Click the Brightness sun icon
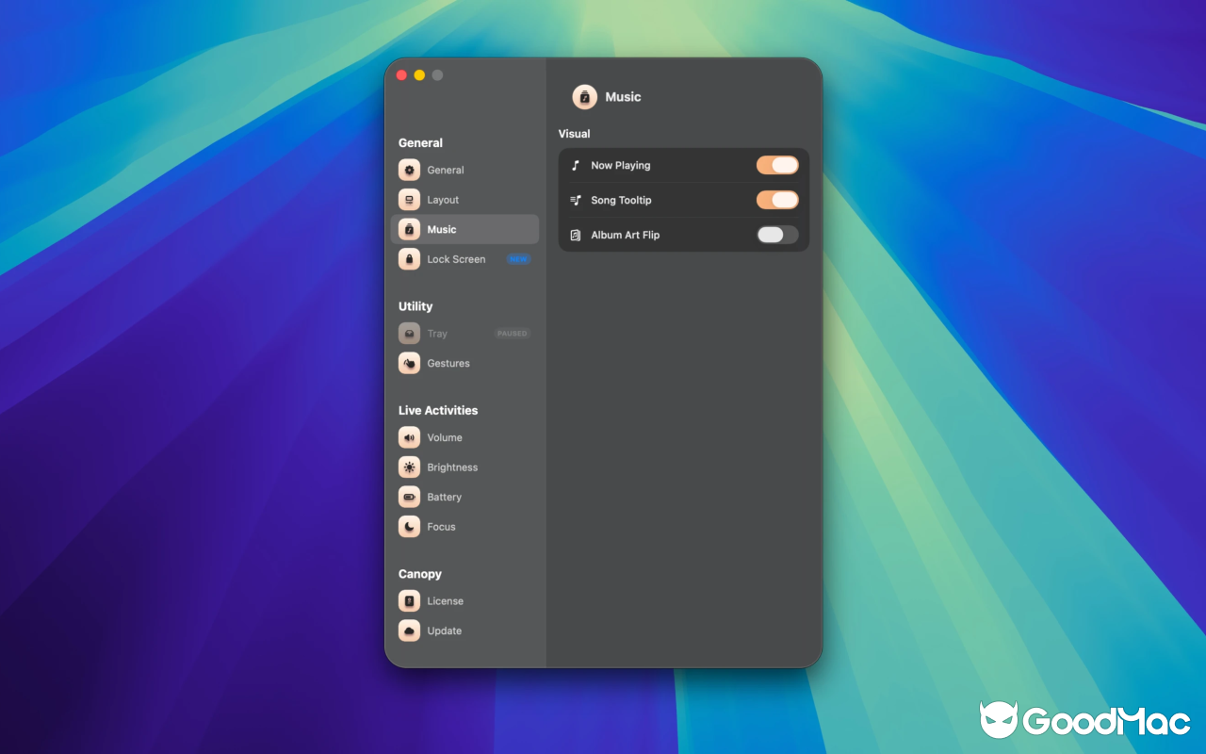1206x754 pixels. 409,467
